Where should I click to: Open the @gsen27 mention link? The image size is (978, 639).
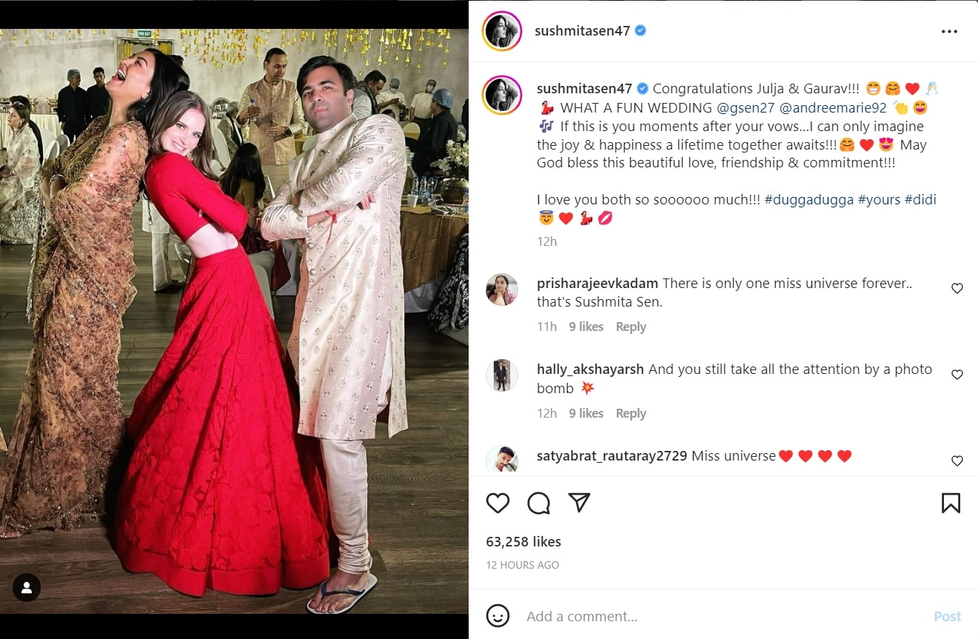(x=746, y=107)
